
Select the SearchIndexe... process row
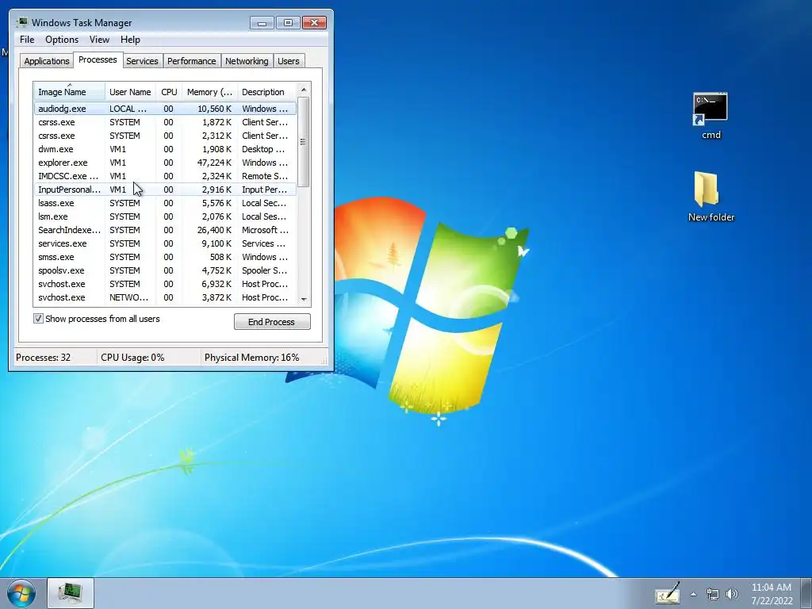(165, 229)
